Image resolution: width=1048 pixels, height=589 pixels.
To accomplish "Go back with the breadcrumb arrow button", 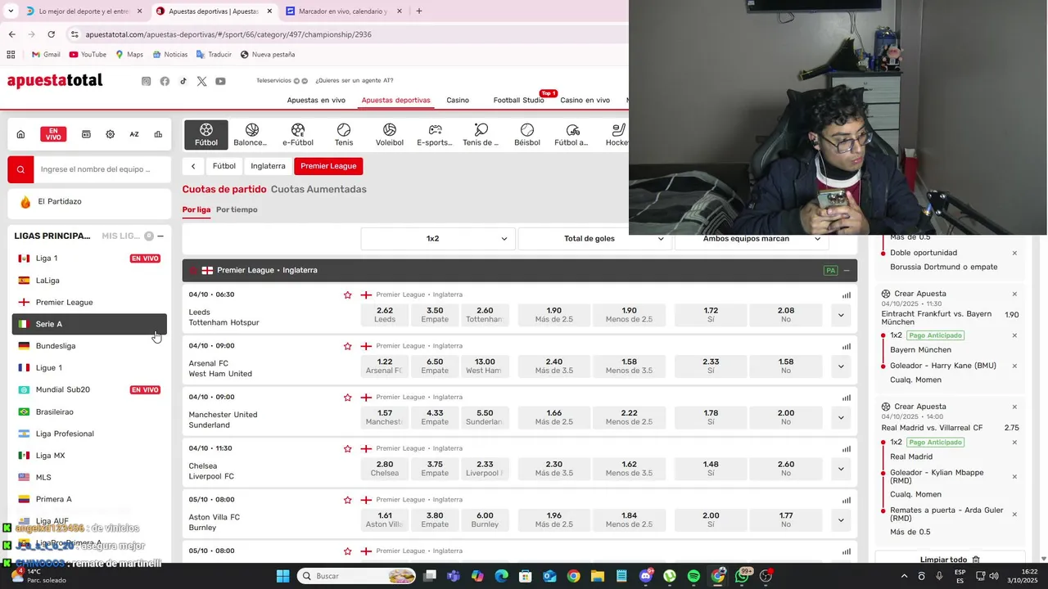I will tap(193, 166).
